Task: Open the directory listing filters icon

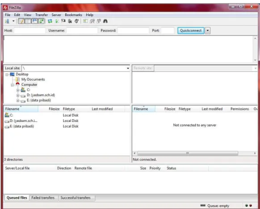Action: tap(85, 21)
